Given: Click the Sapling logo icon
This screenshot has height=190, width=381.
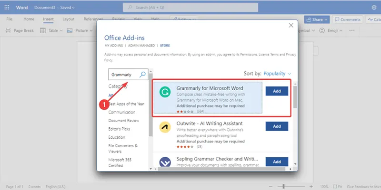Looking at the screenshot, I should [165, 161].
